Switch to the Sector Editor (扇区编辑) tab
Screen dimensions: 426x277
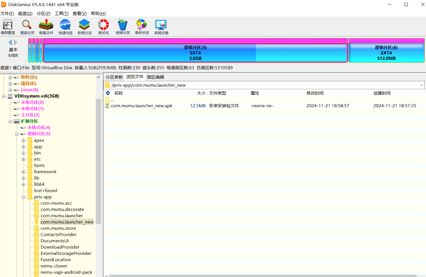coord(155,77)
